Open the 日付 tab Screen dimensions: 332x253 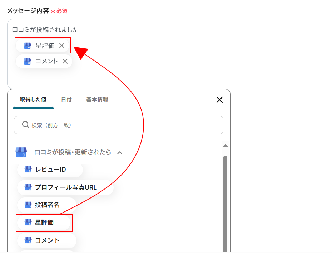[x=66, y=100]
